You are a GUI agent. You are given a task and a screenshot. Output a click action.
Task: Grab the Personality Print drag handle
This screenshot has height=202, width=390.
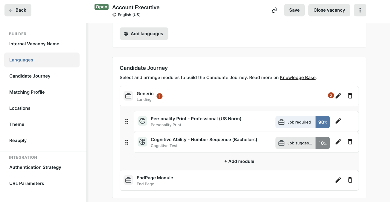coord(127,121)
